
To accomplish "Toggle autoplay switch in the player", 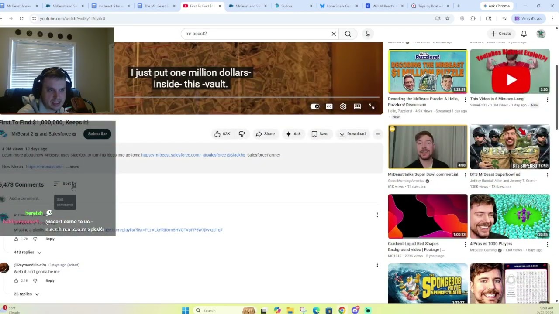I will (x=315, y=106).
